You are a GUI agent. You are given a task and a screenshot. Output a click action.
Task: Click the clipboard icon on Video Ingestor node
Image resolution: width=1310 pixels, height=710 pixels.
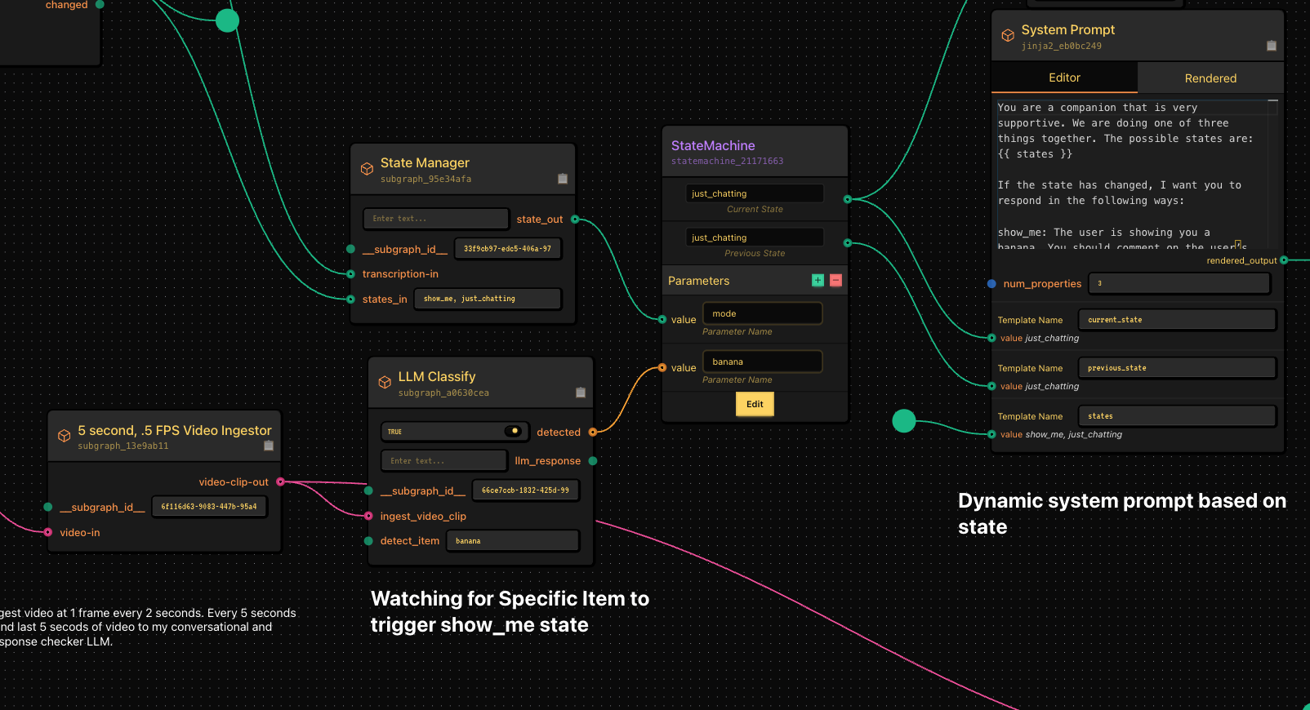[269, 446]
